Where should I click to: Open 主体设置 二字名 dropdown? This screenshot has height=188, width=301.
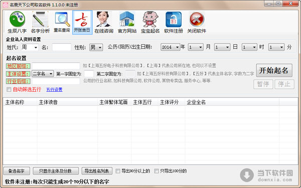pos(43,74)
